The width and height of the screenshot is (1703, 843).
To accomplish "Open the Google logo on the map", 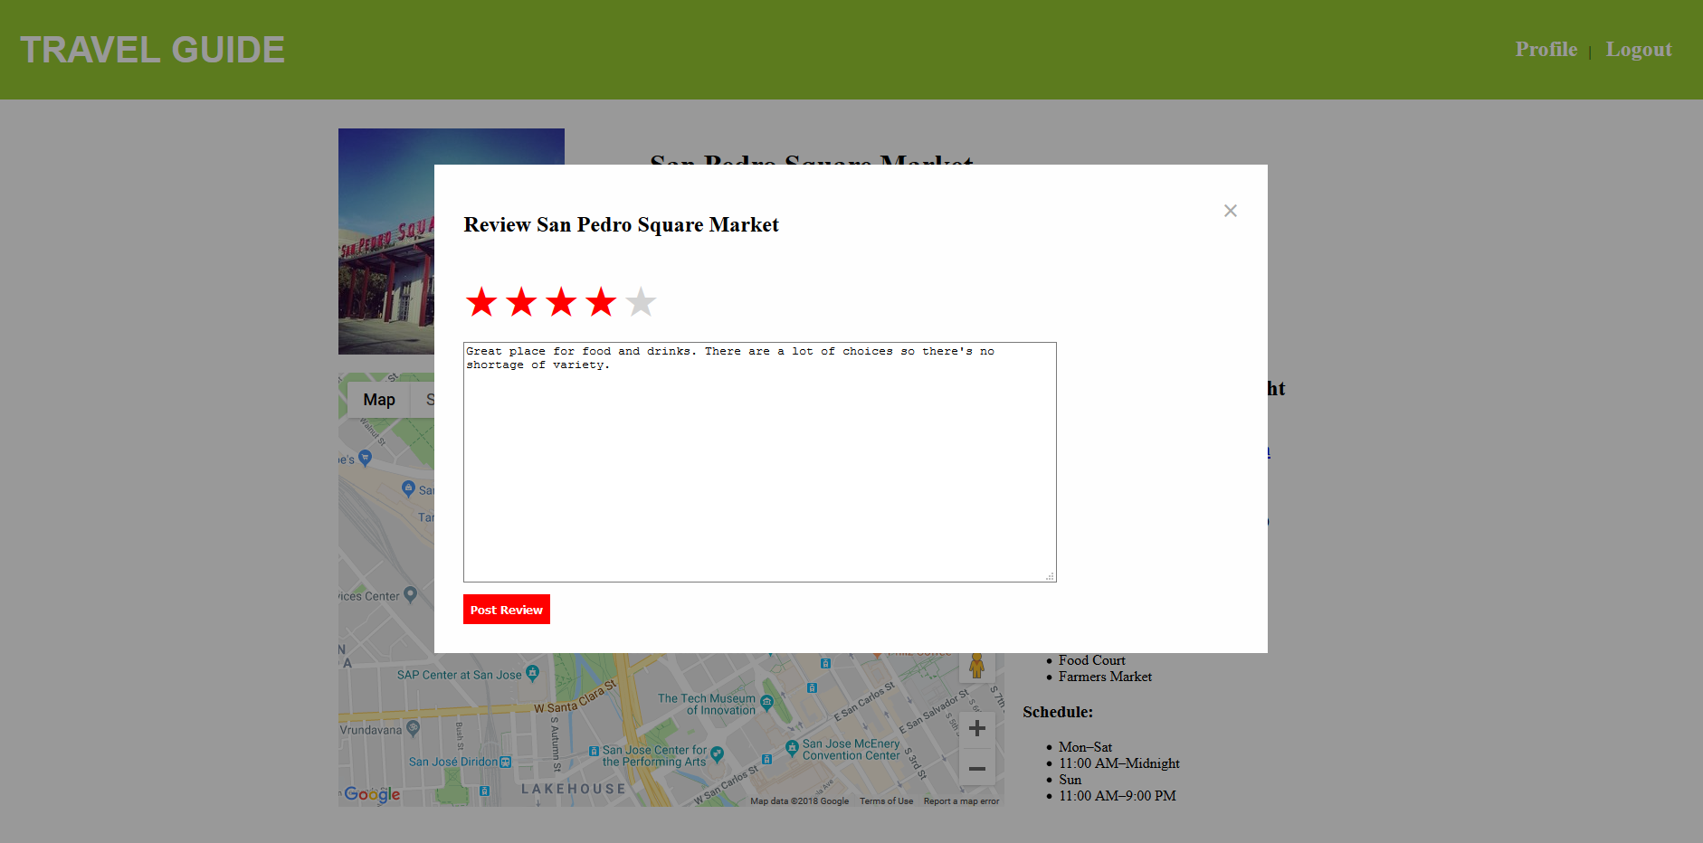I will [372, 794].
